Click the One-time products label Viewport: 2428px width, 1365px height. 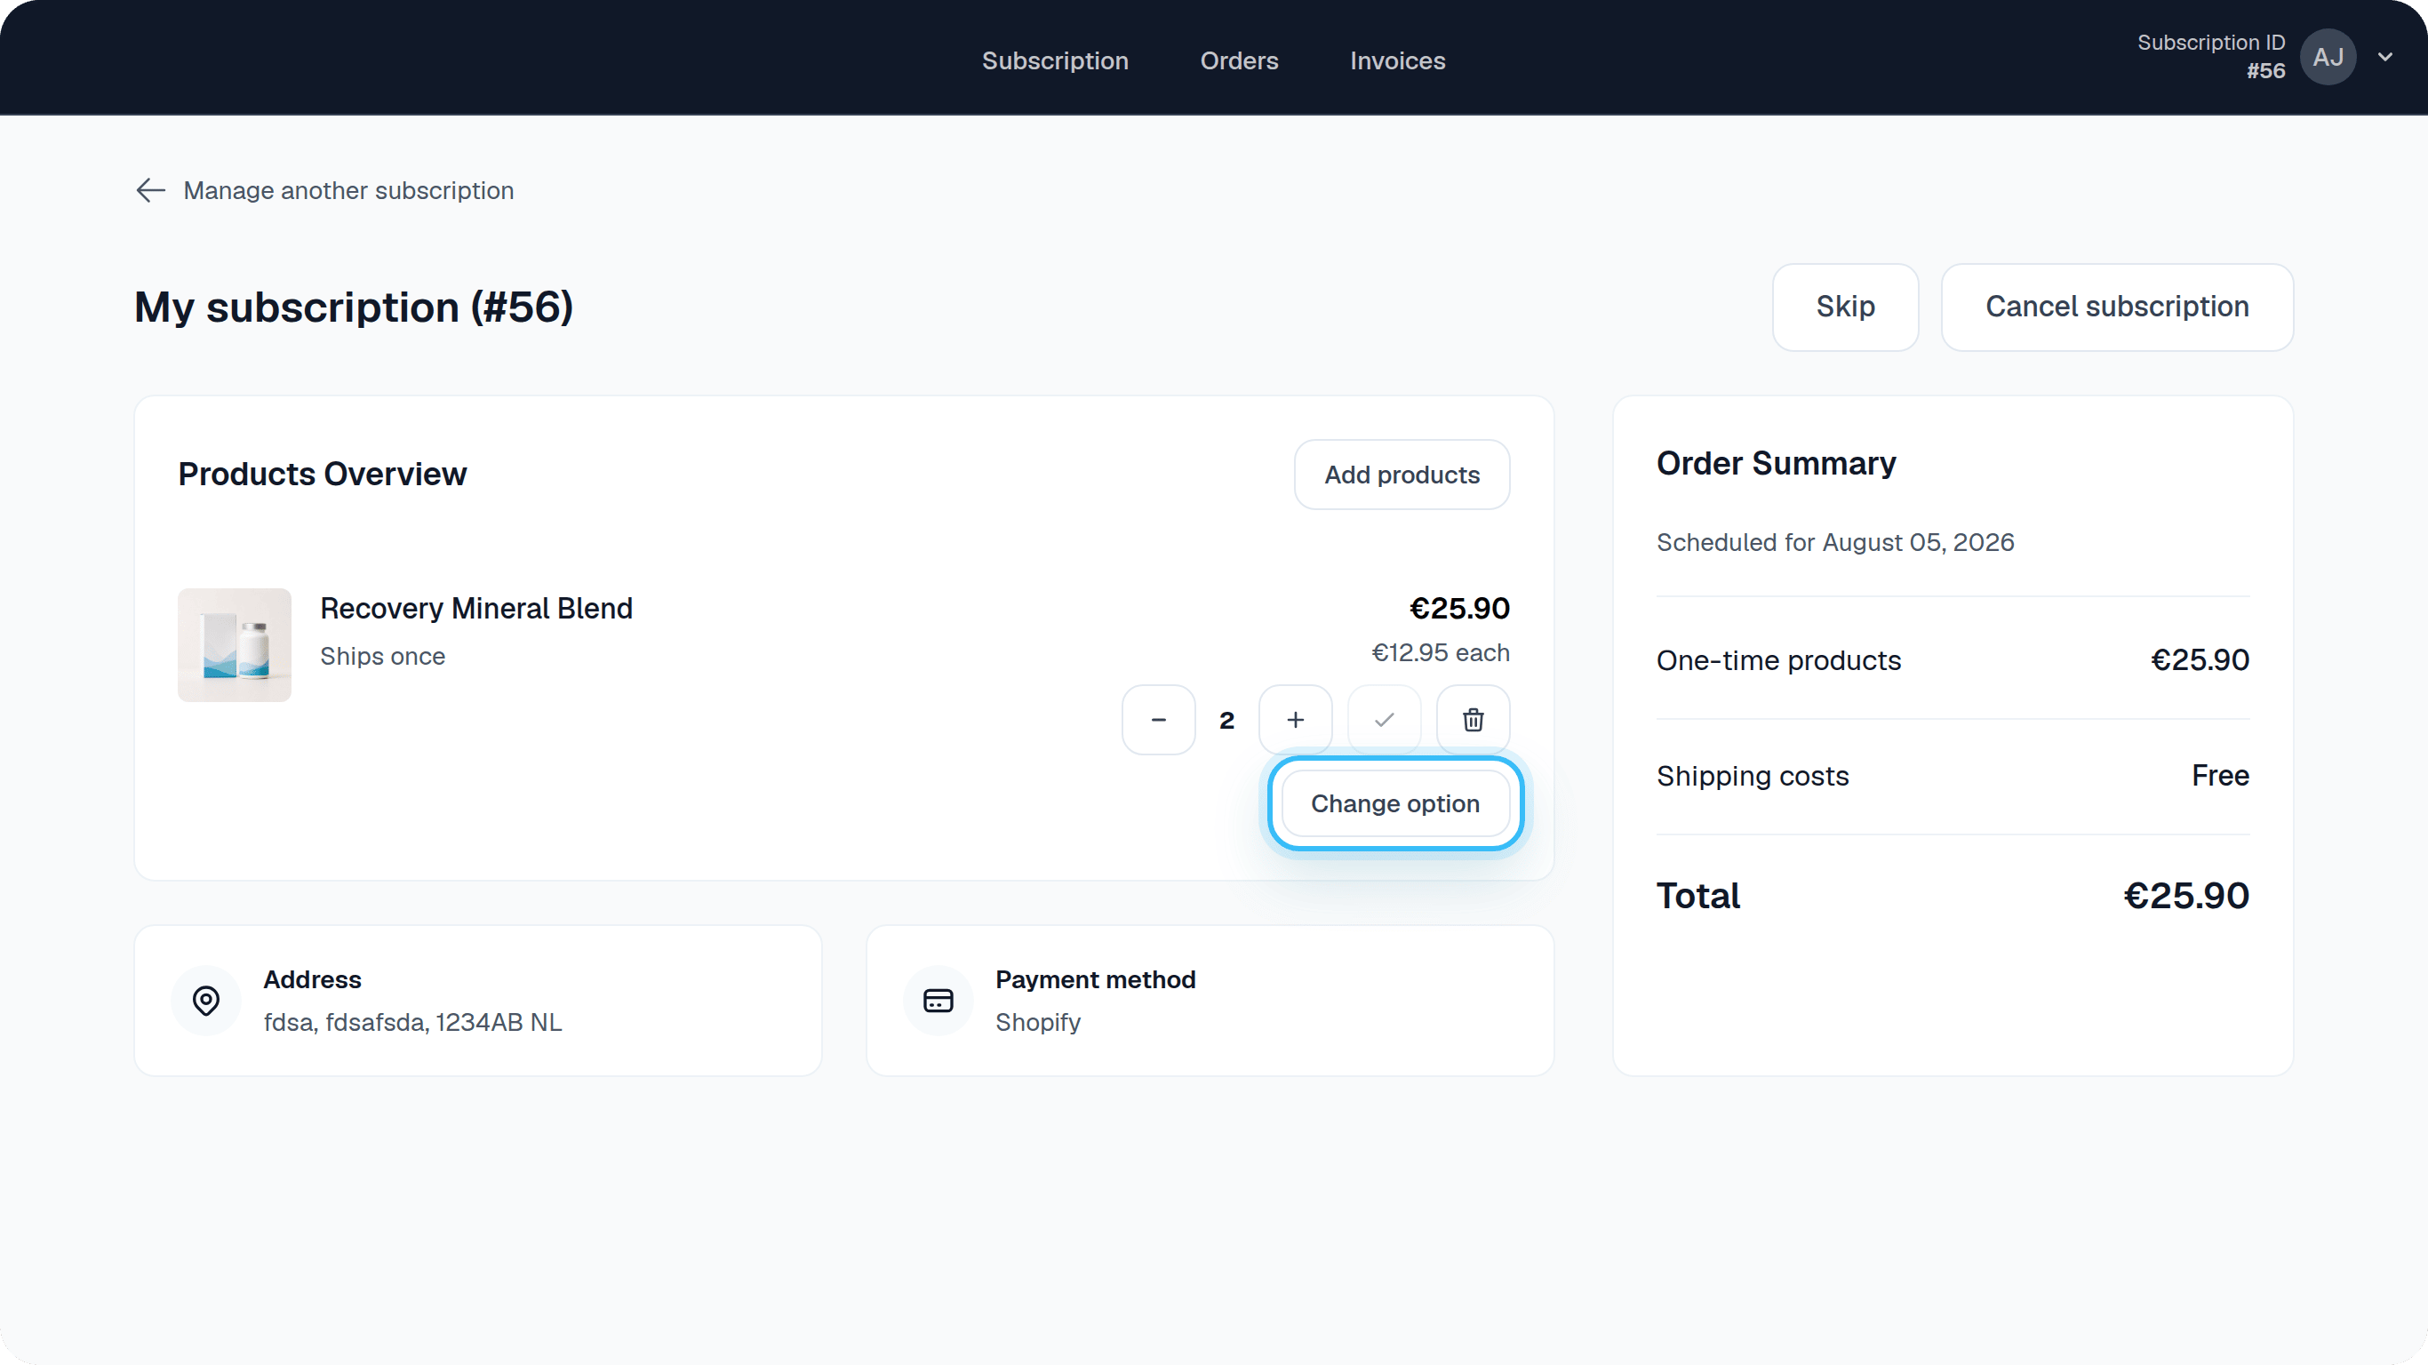click(1777, 660)
